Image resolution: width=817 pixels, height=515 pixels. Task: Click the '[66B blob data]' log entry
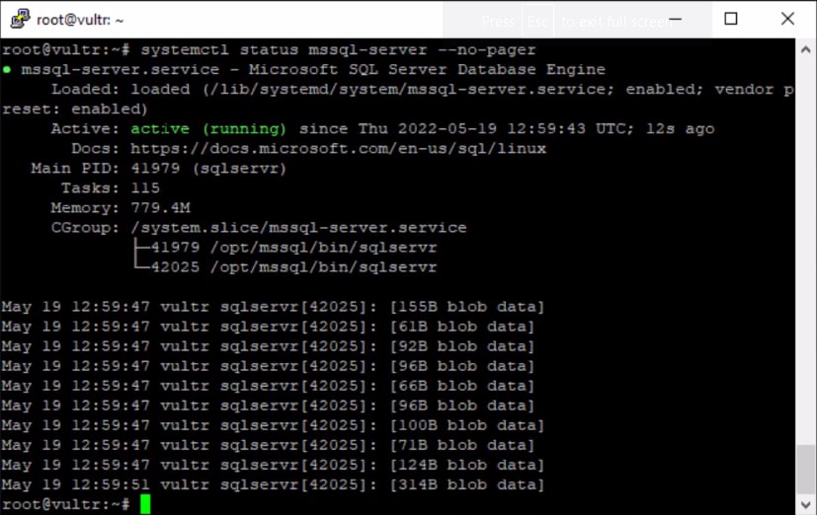pos(462,386)
